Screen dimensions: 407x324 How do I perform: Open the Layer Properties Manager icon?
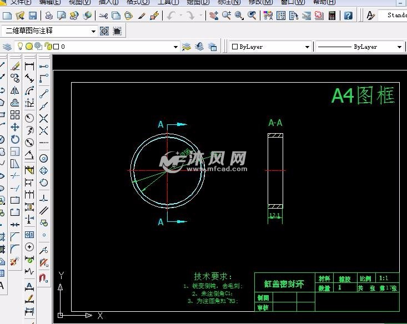click(x=8, y=47)
